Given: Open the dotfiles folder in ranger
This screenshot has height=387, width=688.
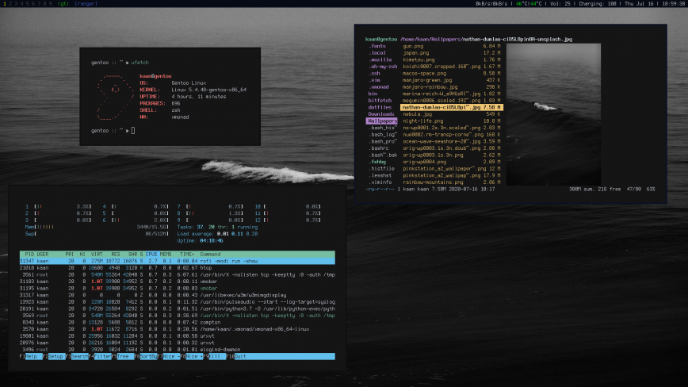Looking at the screenshot, I should click(x=380, y=107).
